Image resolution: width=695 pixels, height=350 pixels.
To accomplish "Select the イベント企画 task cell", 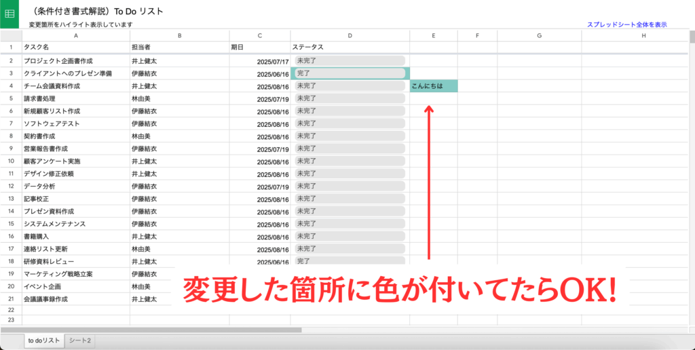I will tap(76, 286).
